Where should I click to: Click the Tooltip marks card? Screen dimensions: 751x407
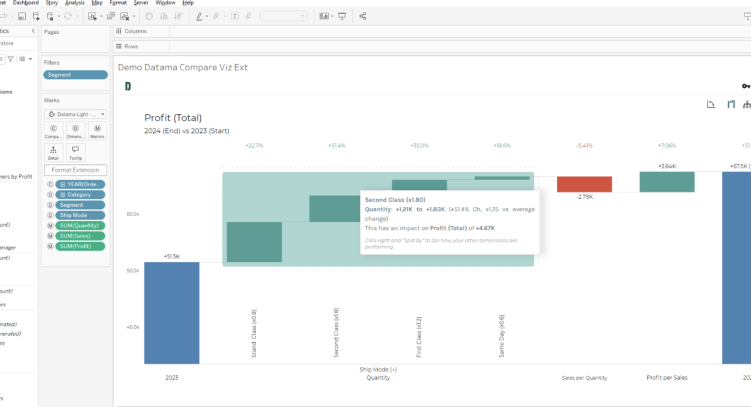coord(75,152)
